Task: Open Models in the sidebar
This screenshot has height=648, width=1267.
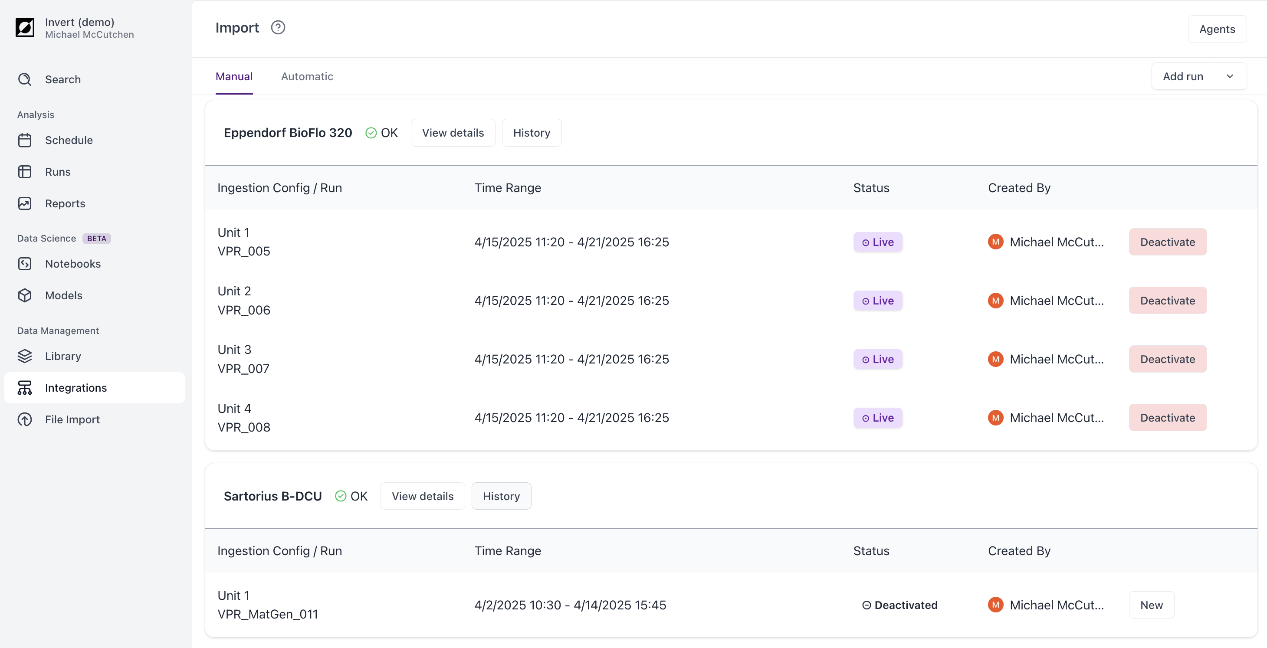Action: point(95,295)
